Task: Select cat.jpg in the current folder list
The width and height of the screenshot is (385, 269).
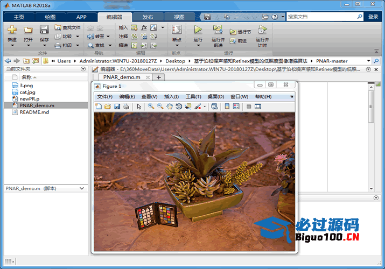Action: (x=27, y=92)
